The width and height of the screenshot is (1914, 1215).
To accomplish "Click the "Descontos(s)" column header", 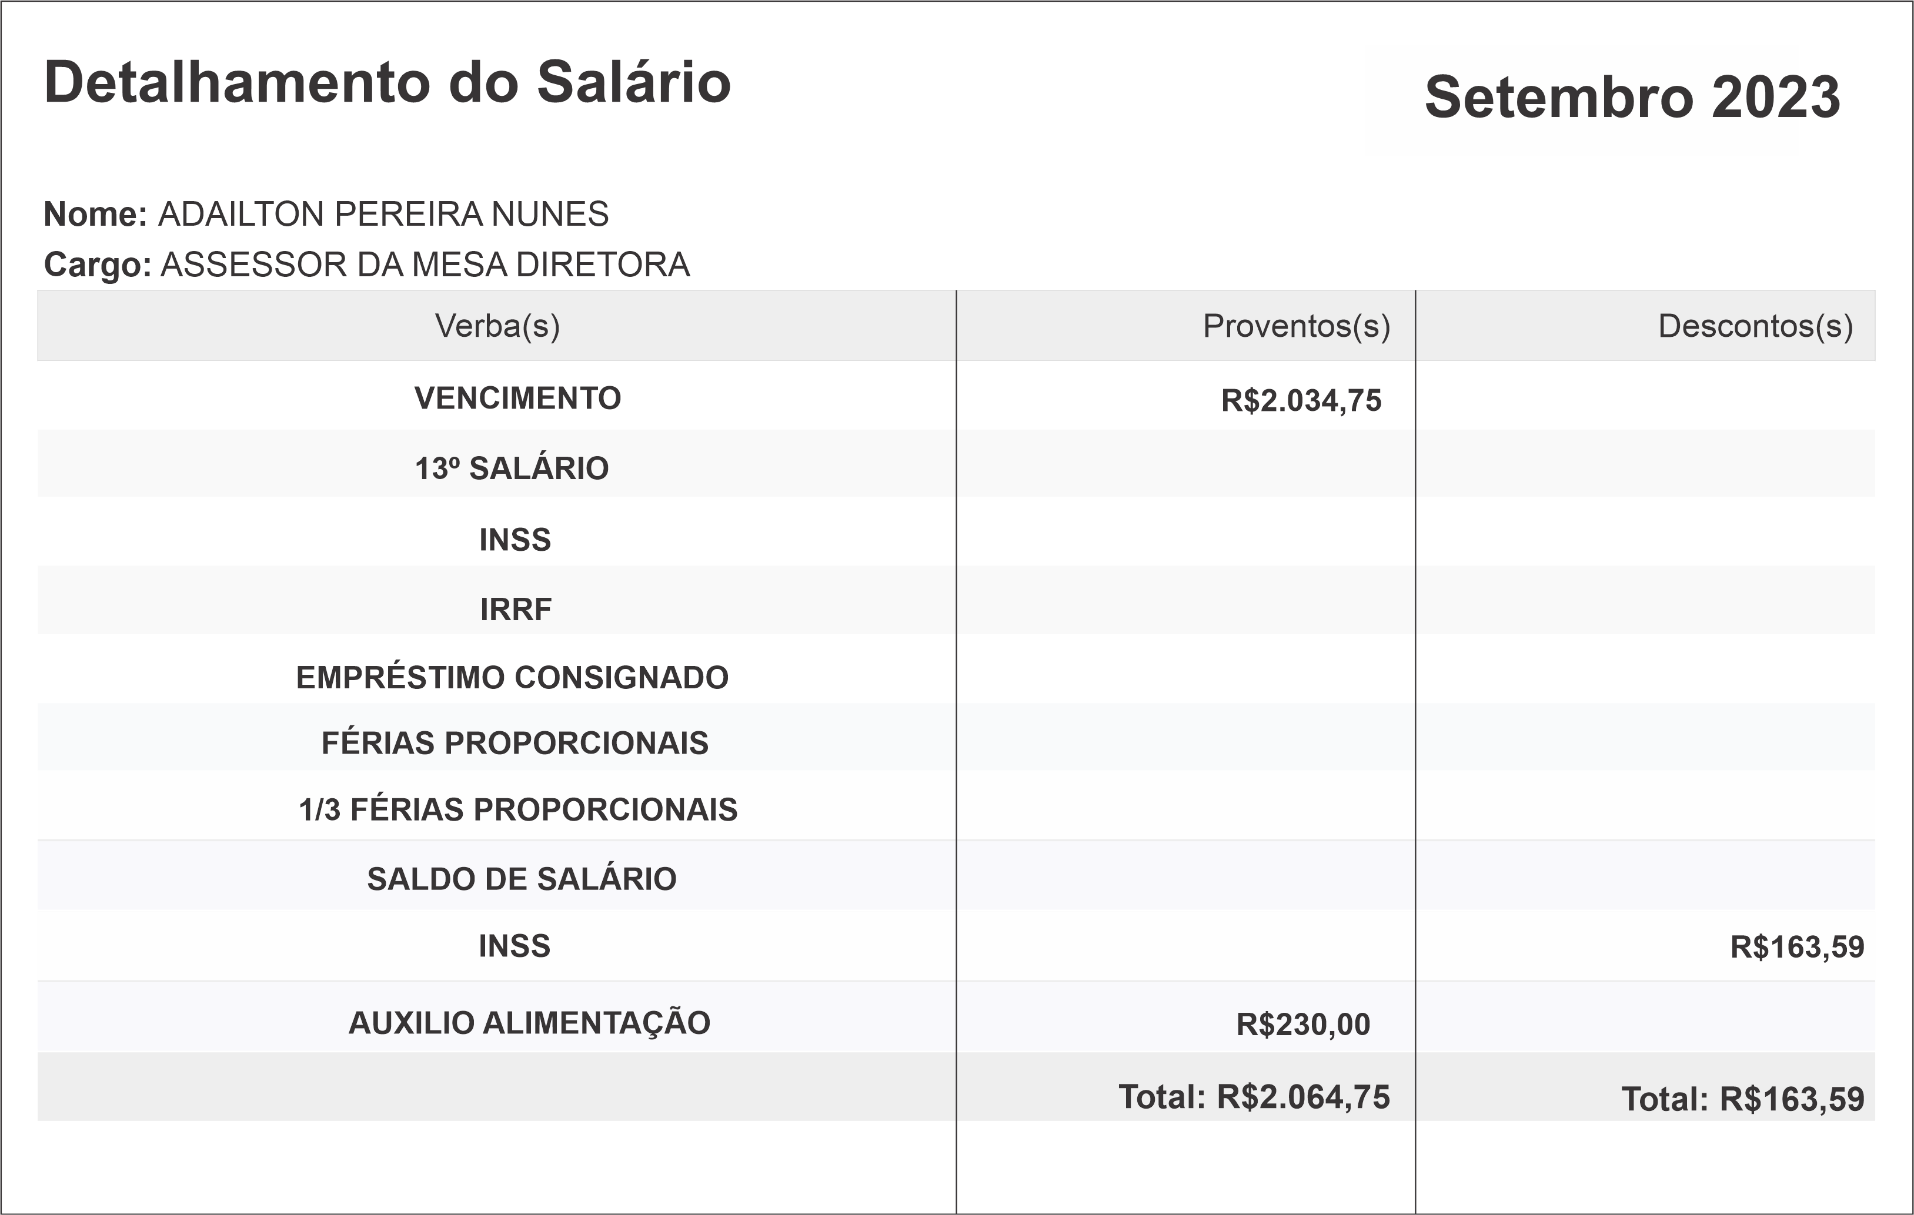I will point(1755,326).
